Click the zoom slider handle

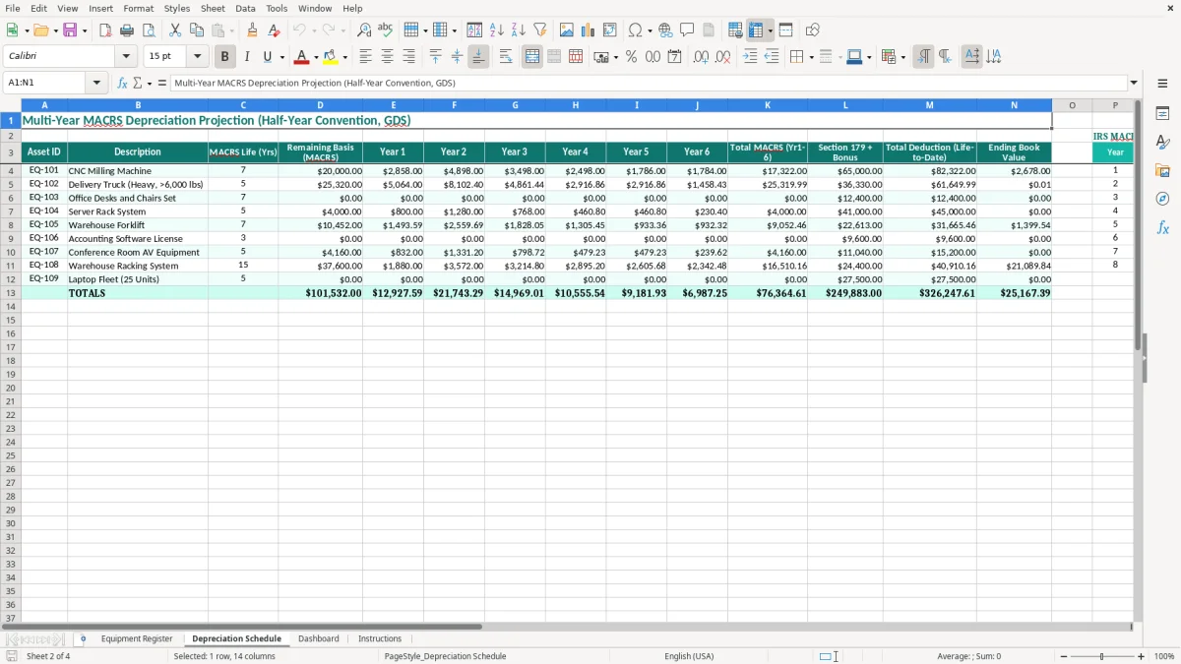(1102, 656)
